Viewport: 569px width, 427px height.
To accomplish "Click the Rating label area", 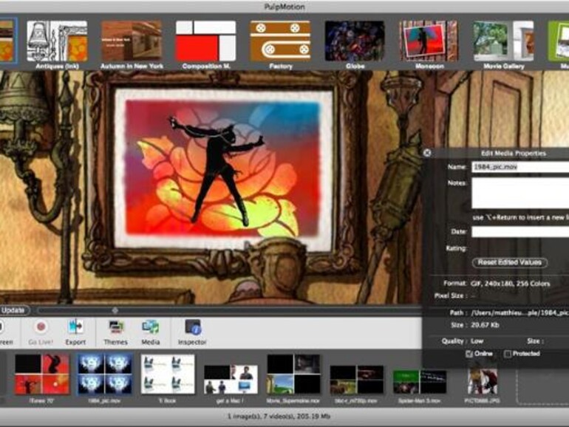I will click(x=456, y=248).
